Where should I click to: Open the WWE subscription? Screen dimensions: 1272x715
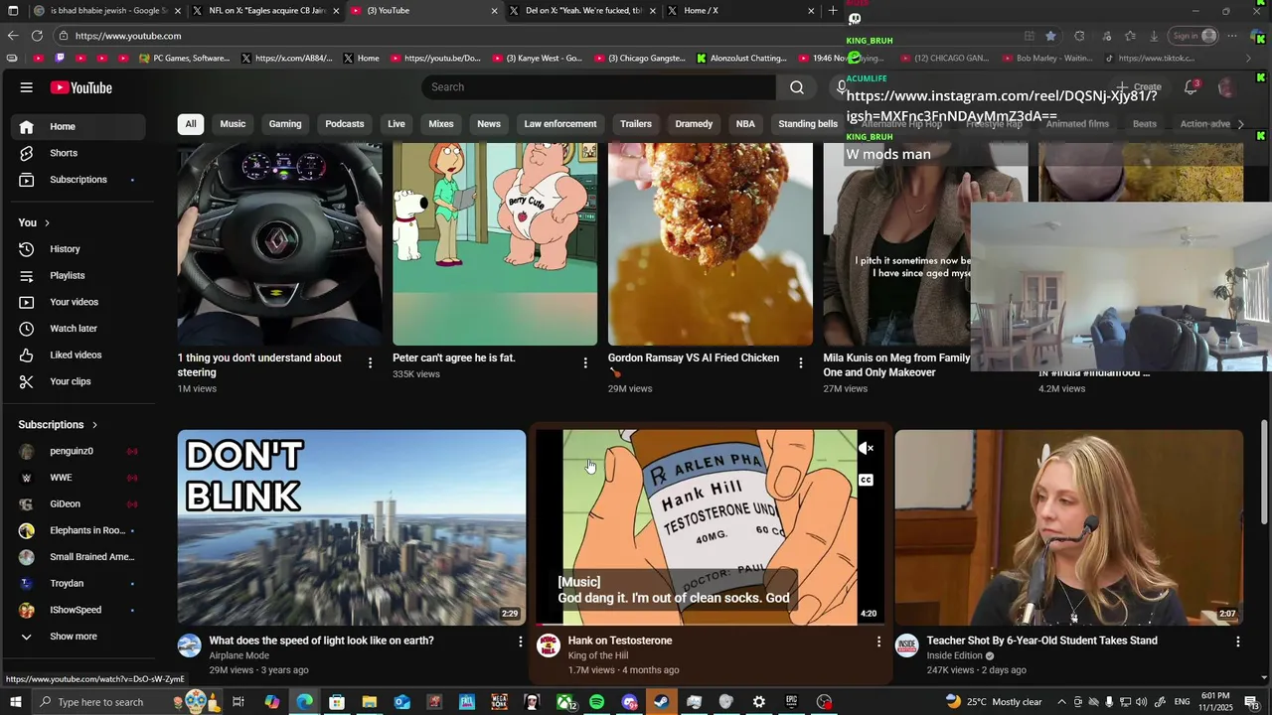78,478
